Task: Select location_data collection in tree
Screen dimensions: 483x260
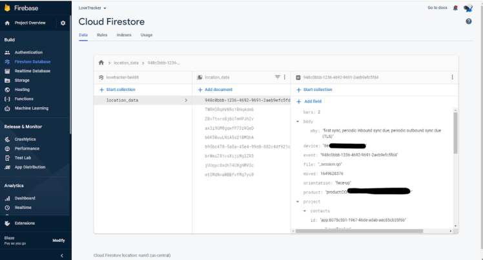Action: click(x=123, y=101)
